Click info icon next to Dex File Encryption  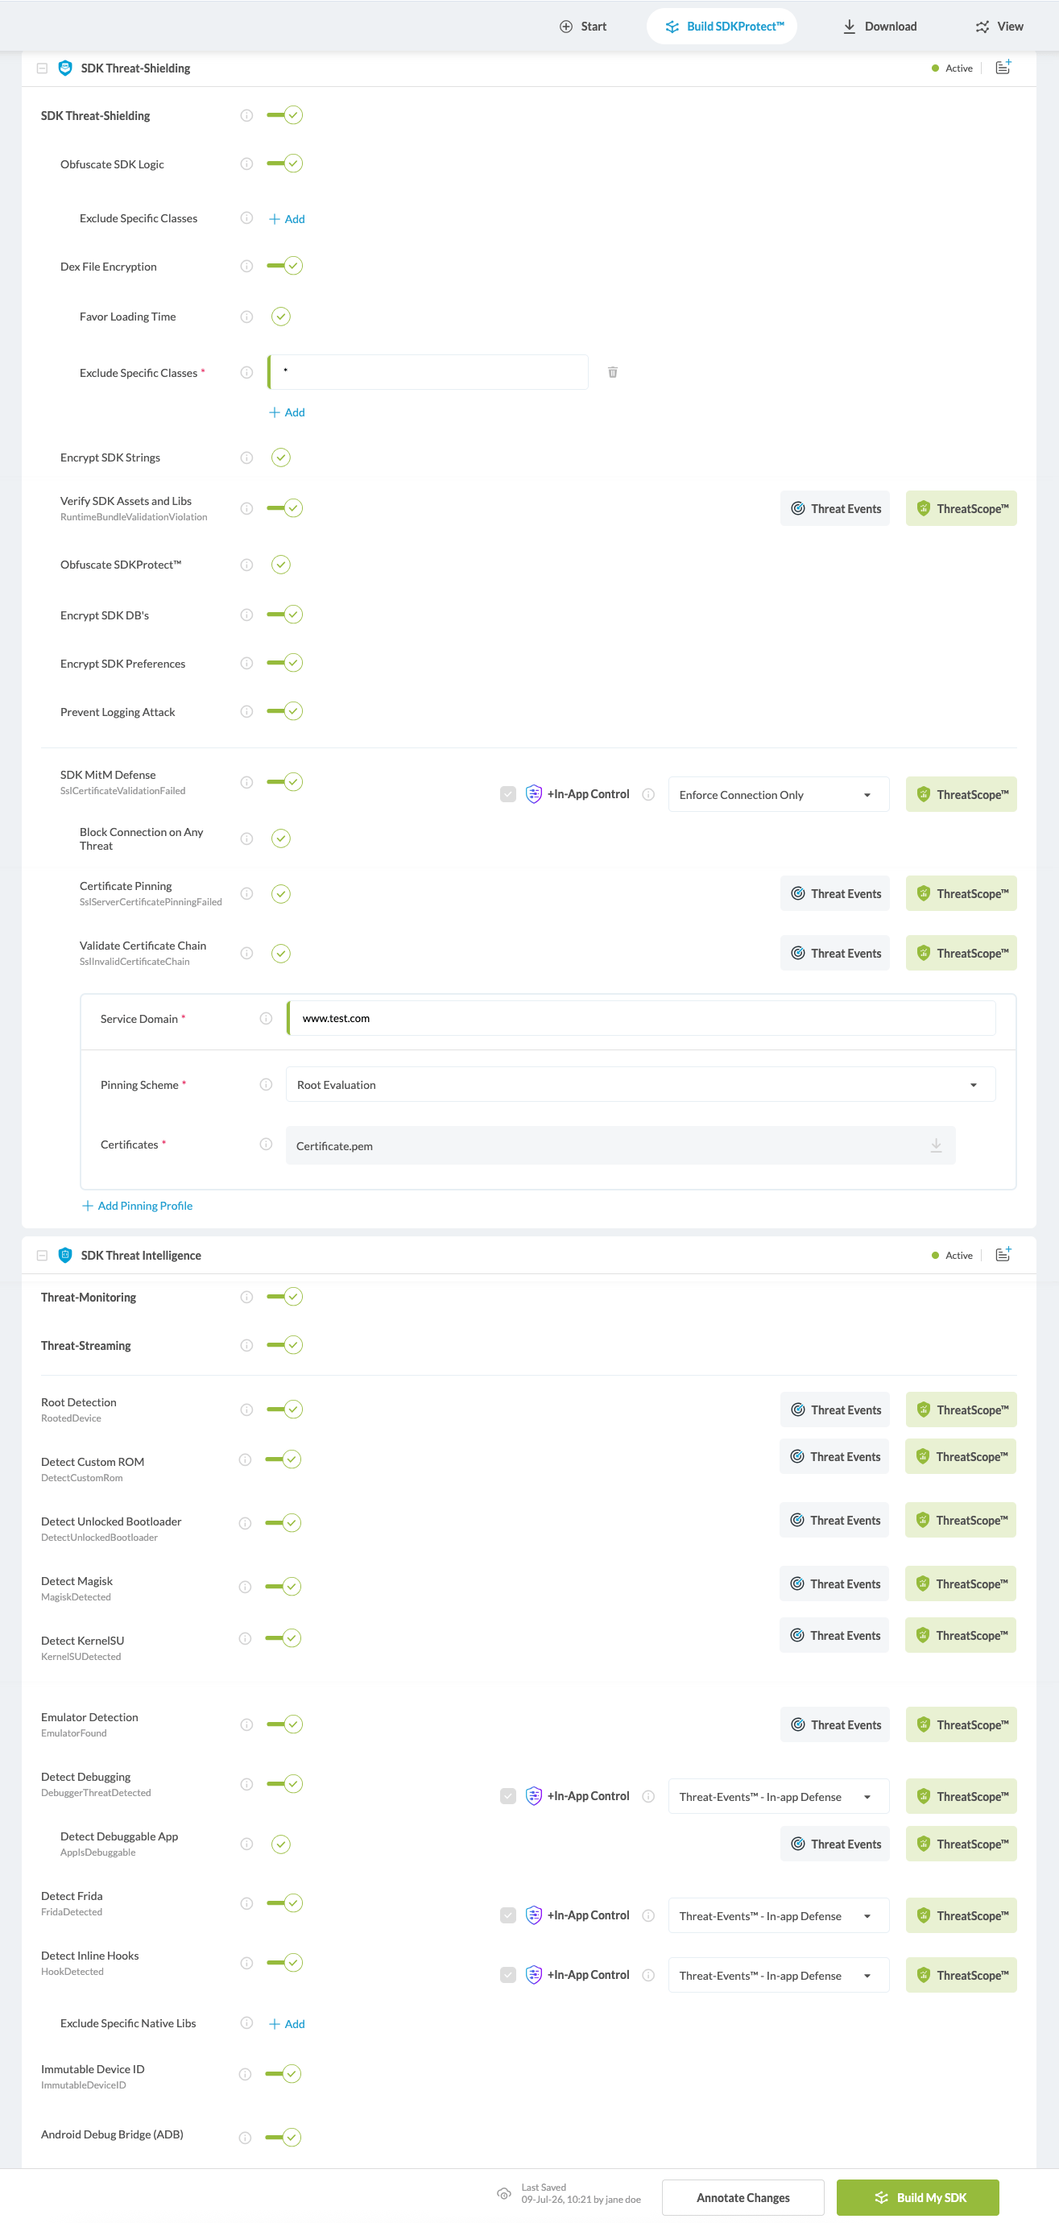246,266
